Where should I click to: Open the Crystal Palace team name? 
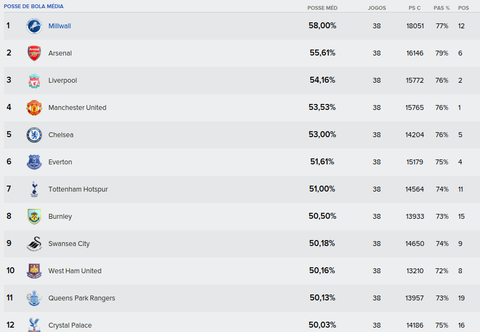pyautogui.click(x=70, y=325)
